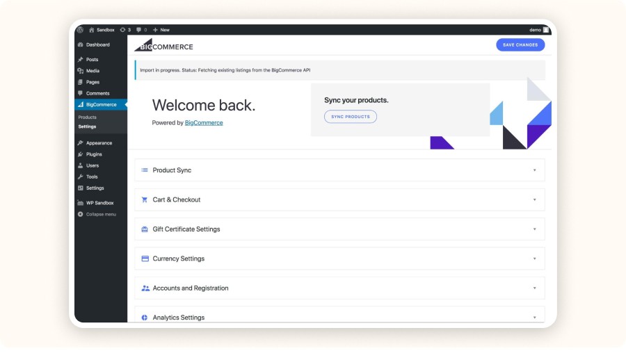Click the Product Sync list icon
This screenshot has width=626, height=353.
(145, 170)
